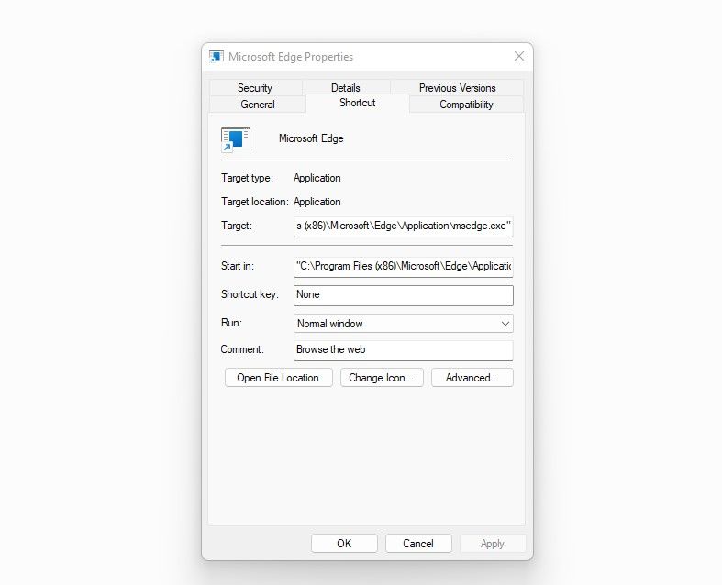Select the Shortcut tab
This screenshot has height=585, width=722.
[357, 103]
